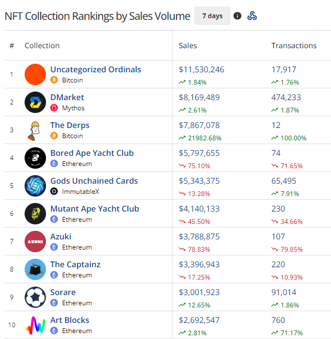Click The Captainz collection thumbnail
The height and width of the screenshot is (339, 331).
35,269
